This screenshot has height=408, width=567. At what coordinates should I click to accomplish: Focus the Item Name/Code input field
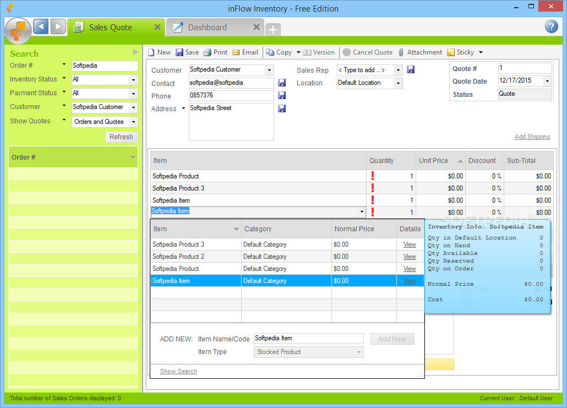pyautogui.click(x=308, y=339)
